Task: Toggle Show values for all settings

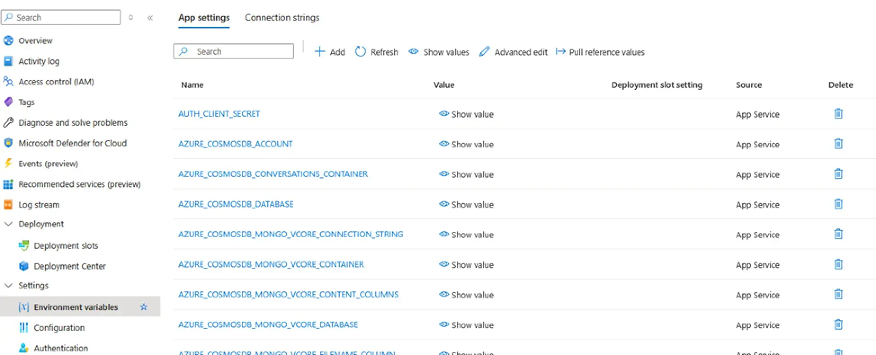Action: (x=439, y=52)
